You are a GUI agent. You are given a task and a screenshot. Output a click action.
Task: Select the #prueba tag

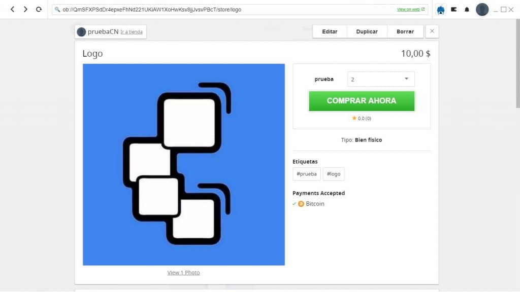(x=306, y=174)
